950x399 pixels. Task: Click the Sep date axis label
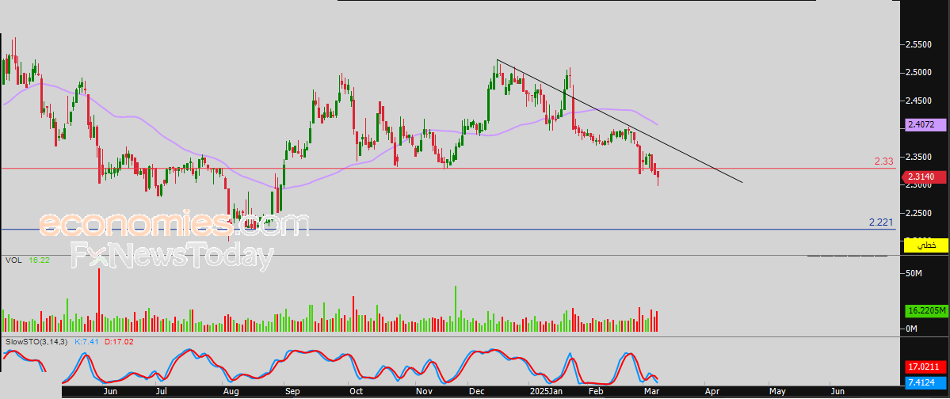tap(292, 392)
